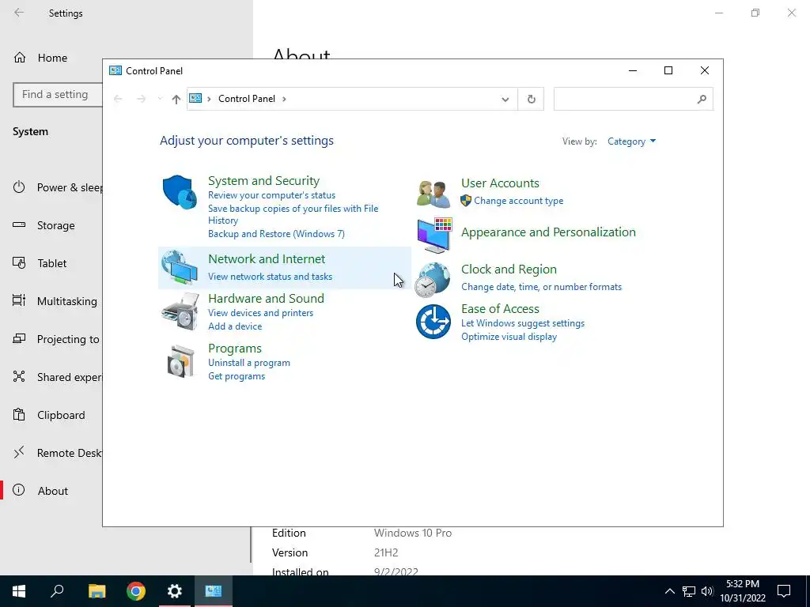
Task: Click Change account type link
Action: coord(519,201)
